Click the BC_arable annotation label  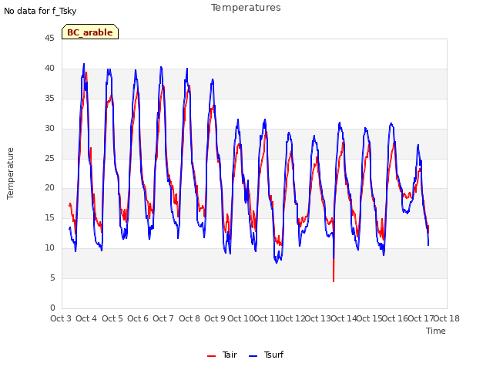[x=90, y=32]
